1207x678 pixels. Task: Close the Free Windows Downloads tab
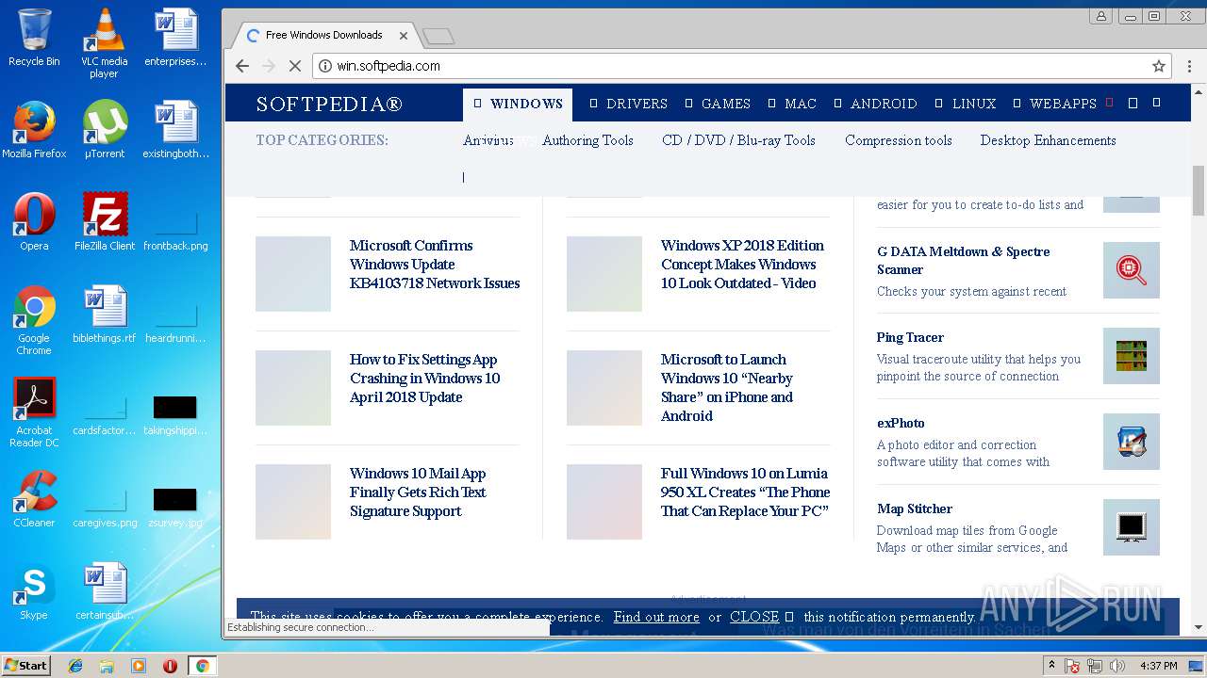click(x=404, y=36)
